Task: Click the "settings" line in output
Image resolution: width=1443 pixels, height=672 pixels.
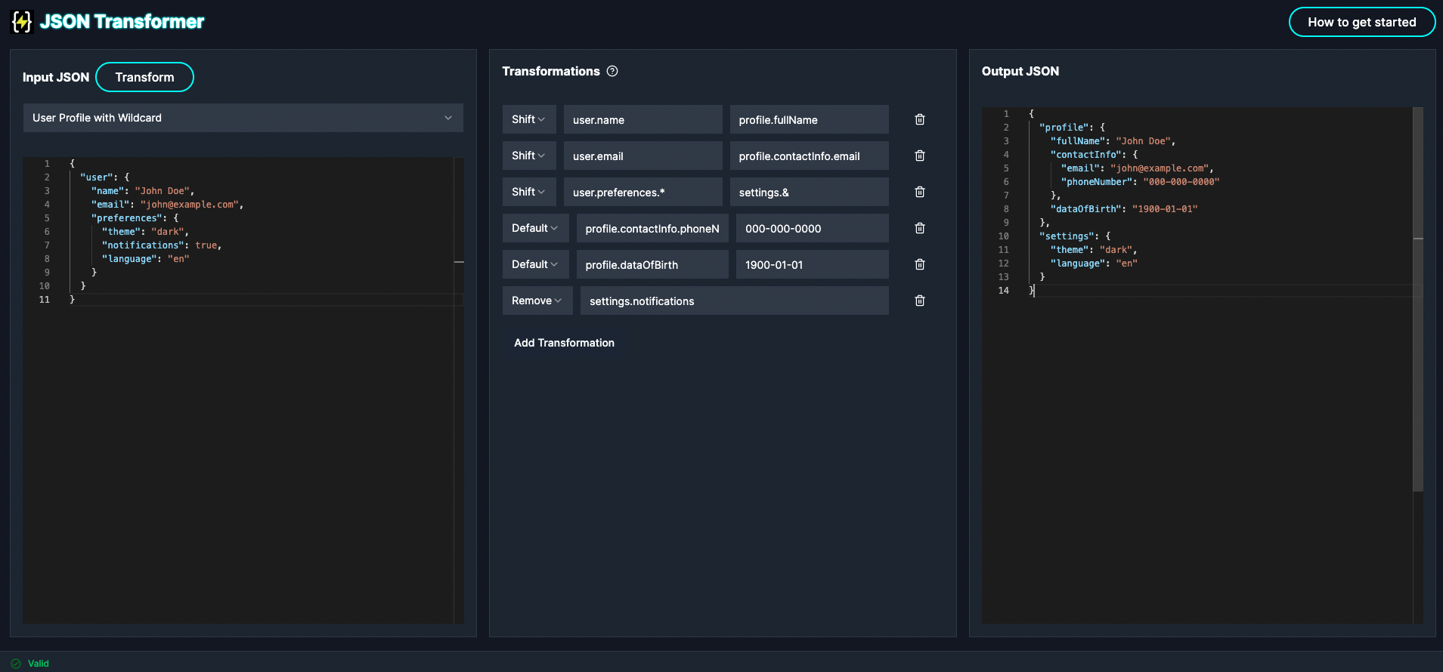Action: pos(1075,236)
